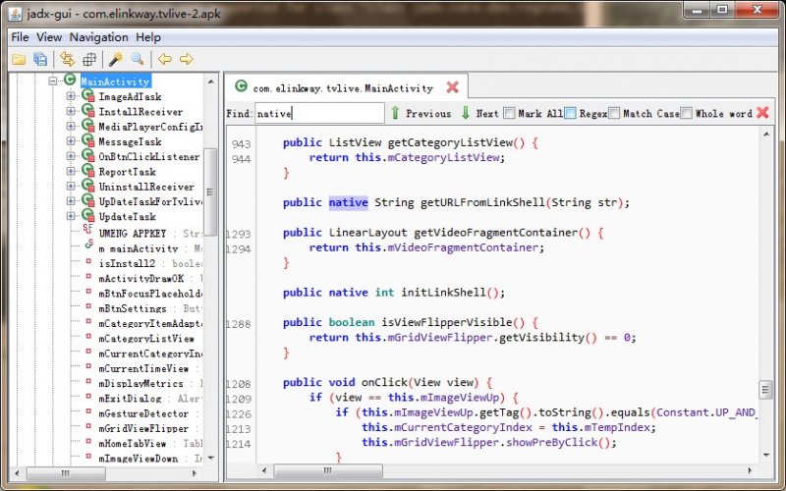Click the mExitDialog field icon
786x491 pixels.
click(x=88, y=397)
